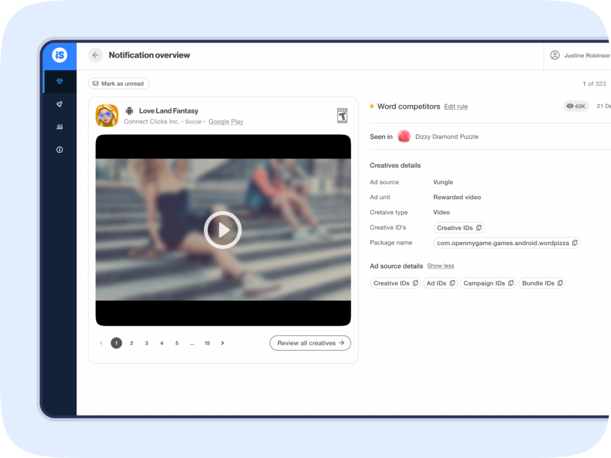
Task: Click the back arrow on Notification overview
Action: tap(95, 55)
